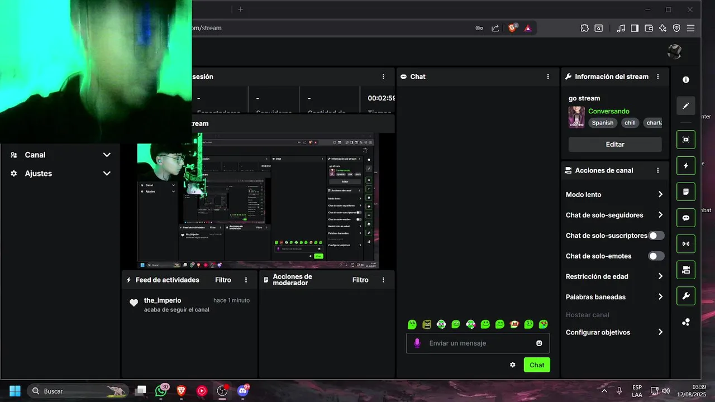The image size is (715, 402).
Task: Click the chill tag
Action: [630, 123]
